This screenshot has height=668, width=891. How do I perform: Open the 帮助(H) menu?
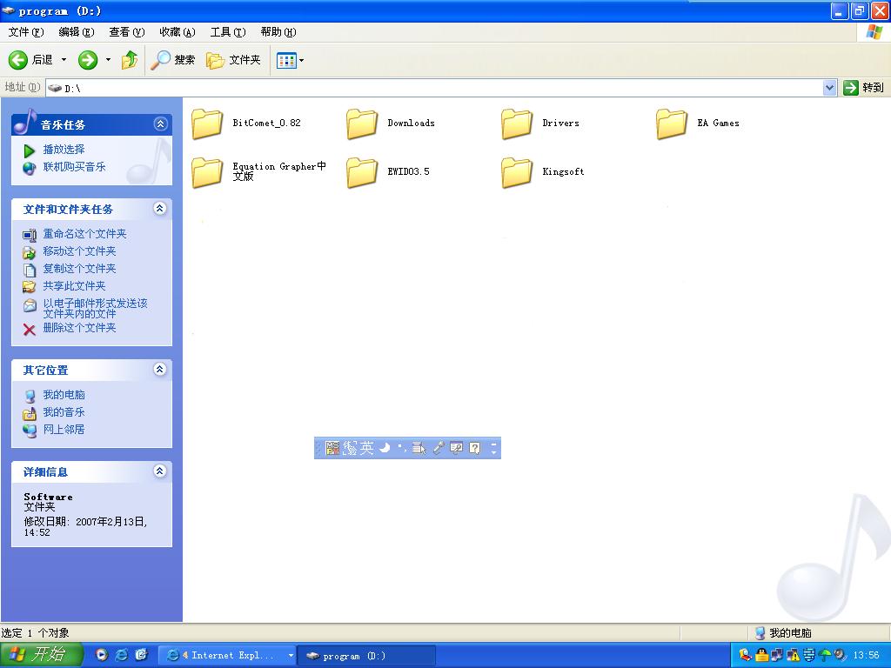(278, 32)
